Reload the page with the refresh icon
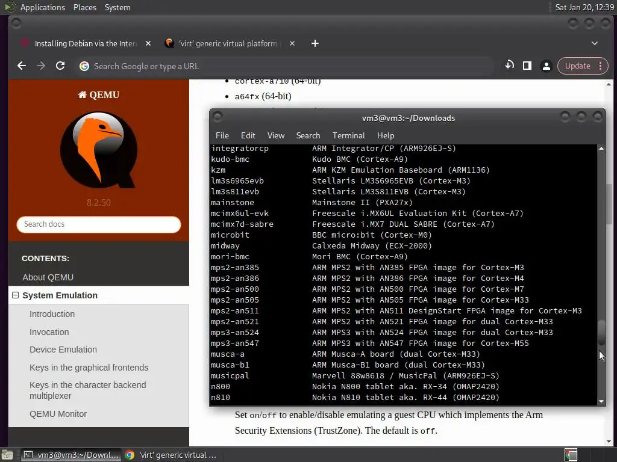Viewport: 617px width, 462px height. (x=60, y=66)
